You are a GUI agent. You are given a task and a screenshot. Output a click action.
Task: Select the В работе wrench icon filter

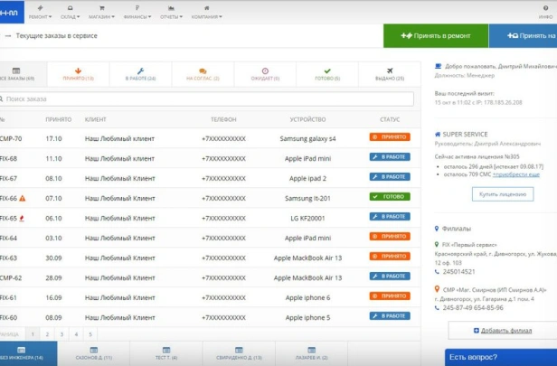(140, 74)
